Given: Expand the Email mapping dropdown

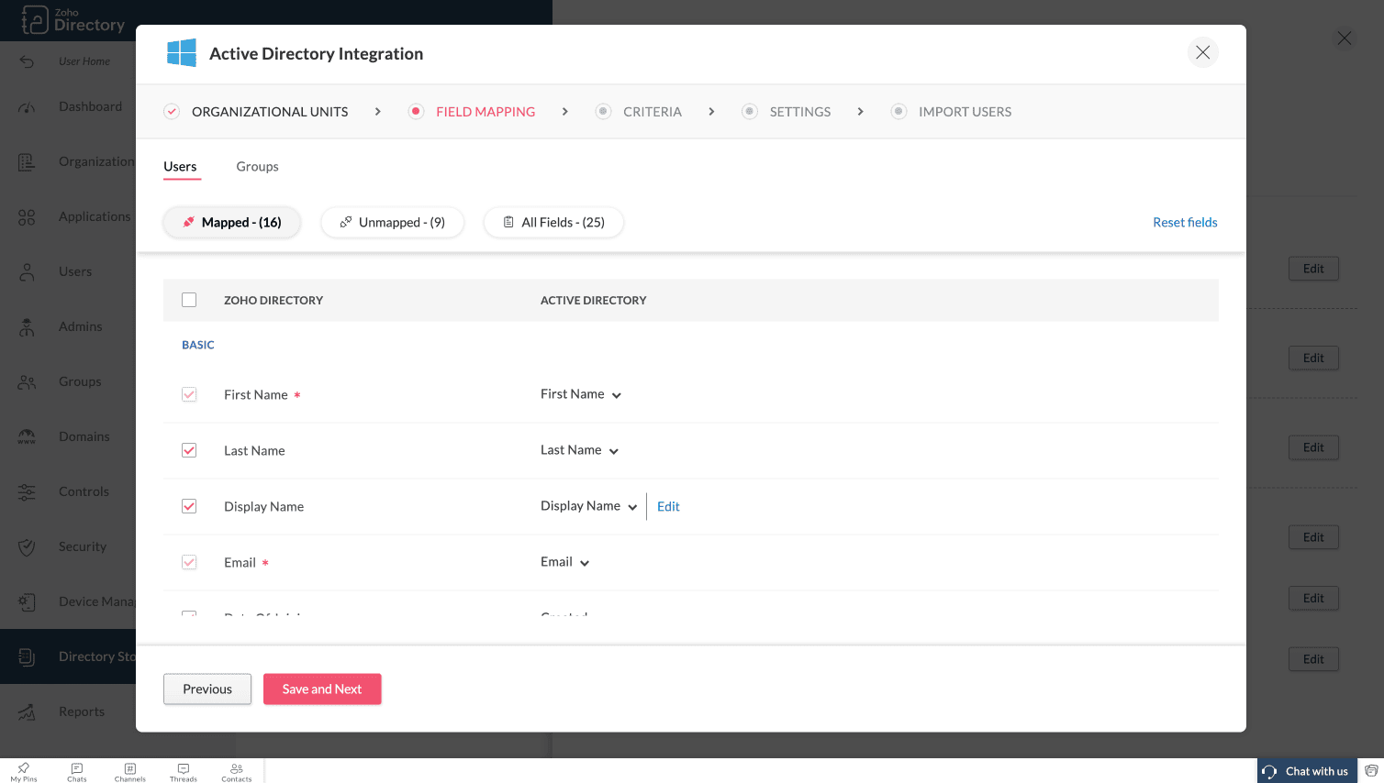Looking at the screenshot, I should tap(565, 562).
